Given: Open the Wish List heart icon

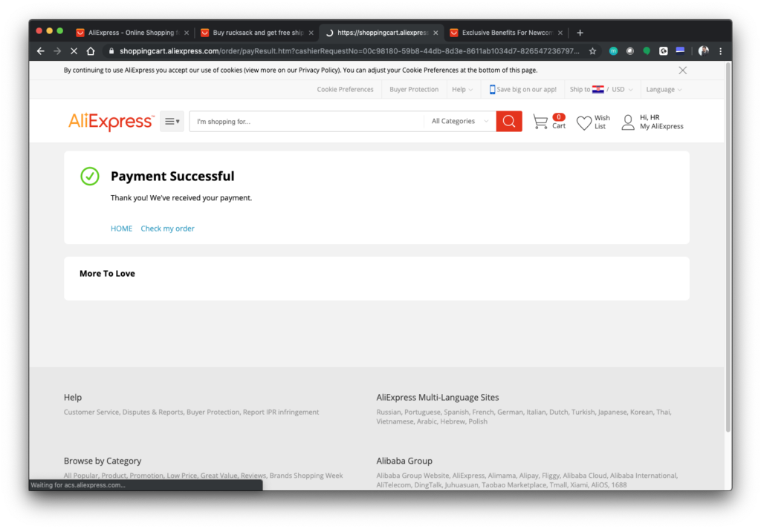Looking at the screenshot, I should pos(584,122).
